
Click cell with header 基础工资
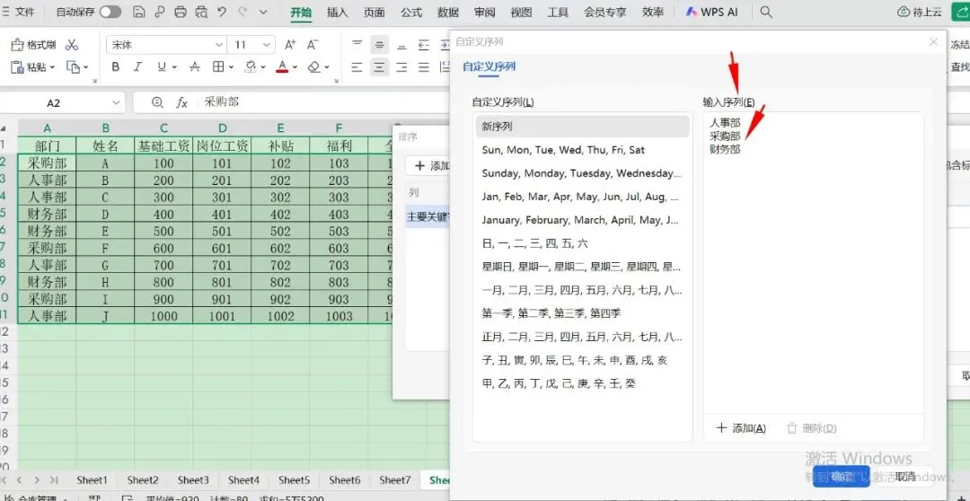pyautogui.click(x=163, y=146)
